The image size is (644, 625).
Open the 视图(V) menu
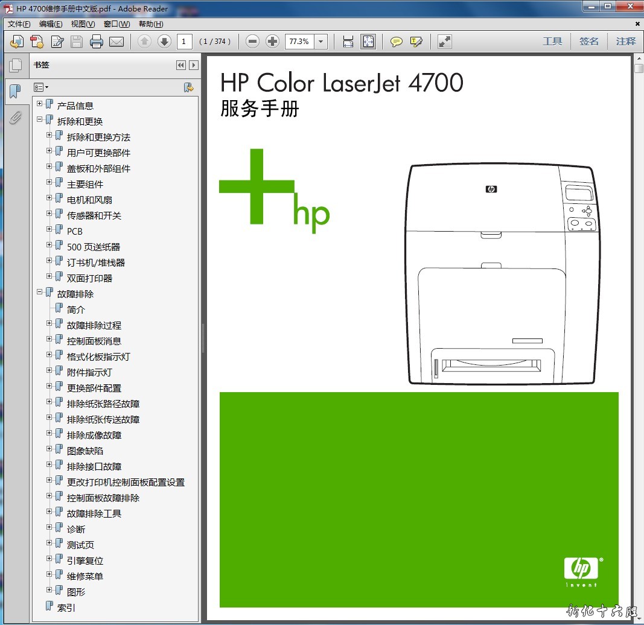pos(83,24)
